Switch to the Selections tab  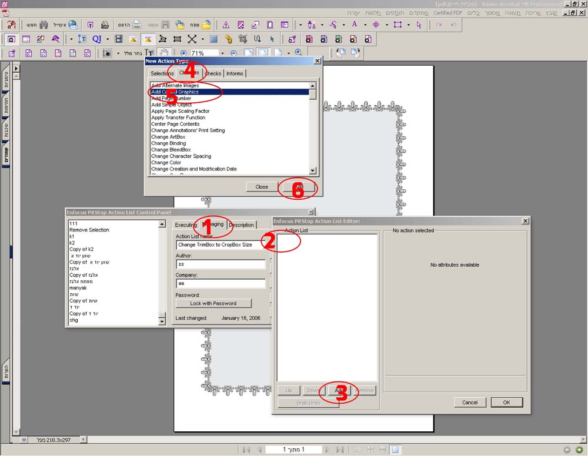[x=162, y=73]
